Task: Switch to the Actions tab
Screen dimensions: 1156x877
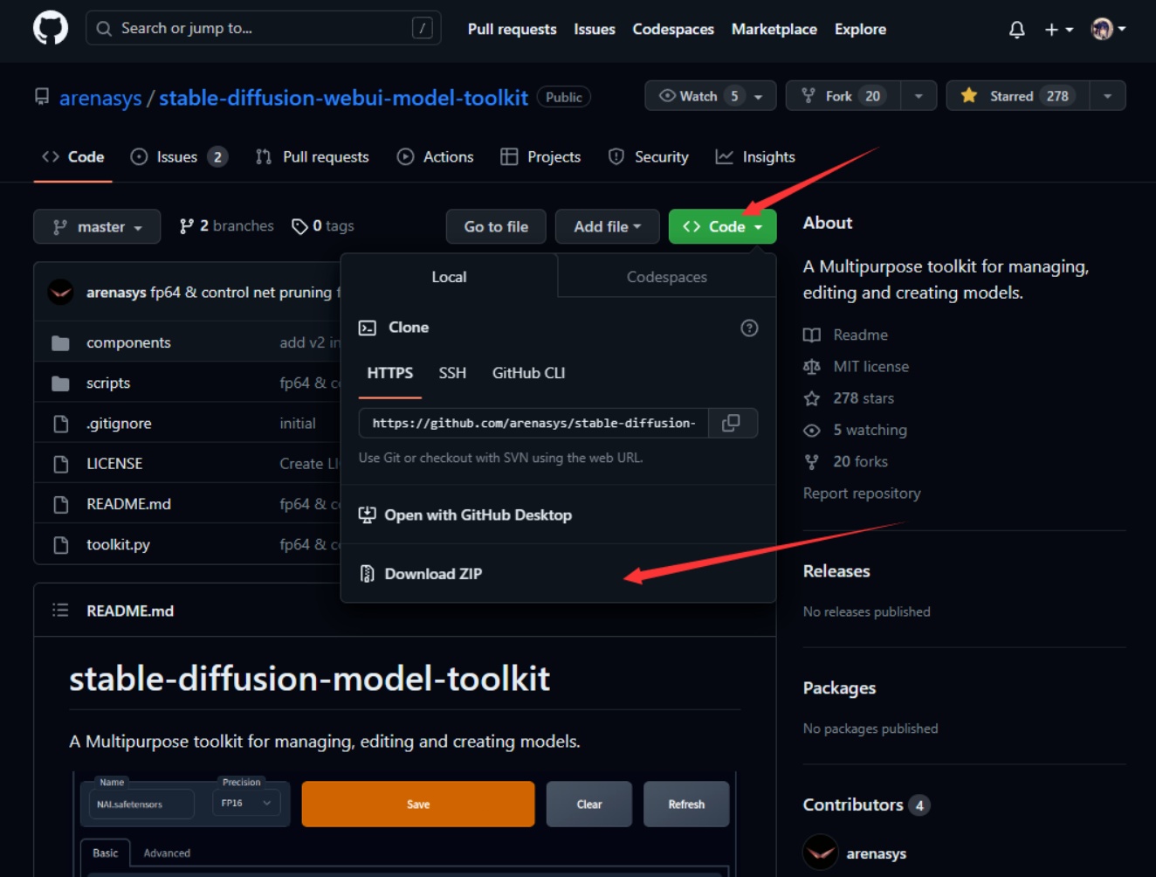Action: (x=436, y=156)
